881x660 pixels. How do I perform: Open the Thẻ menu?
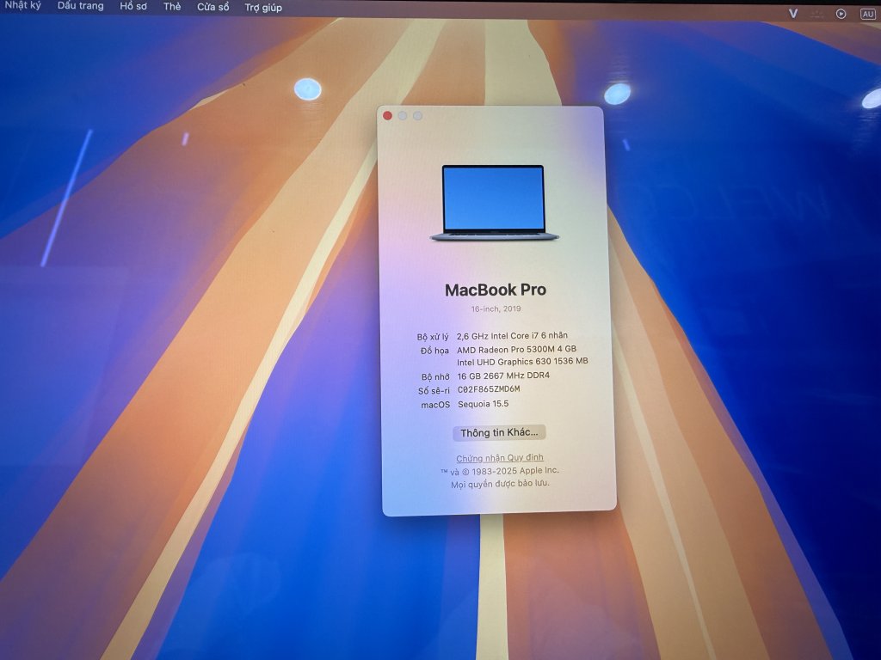point(172,7)
